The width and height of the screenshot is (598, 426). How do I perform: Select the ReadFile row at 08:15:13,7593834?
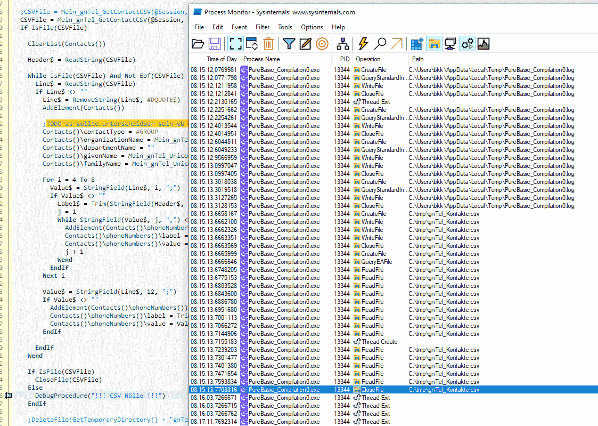point(394,382)
